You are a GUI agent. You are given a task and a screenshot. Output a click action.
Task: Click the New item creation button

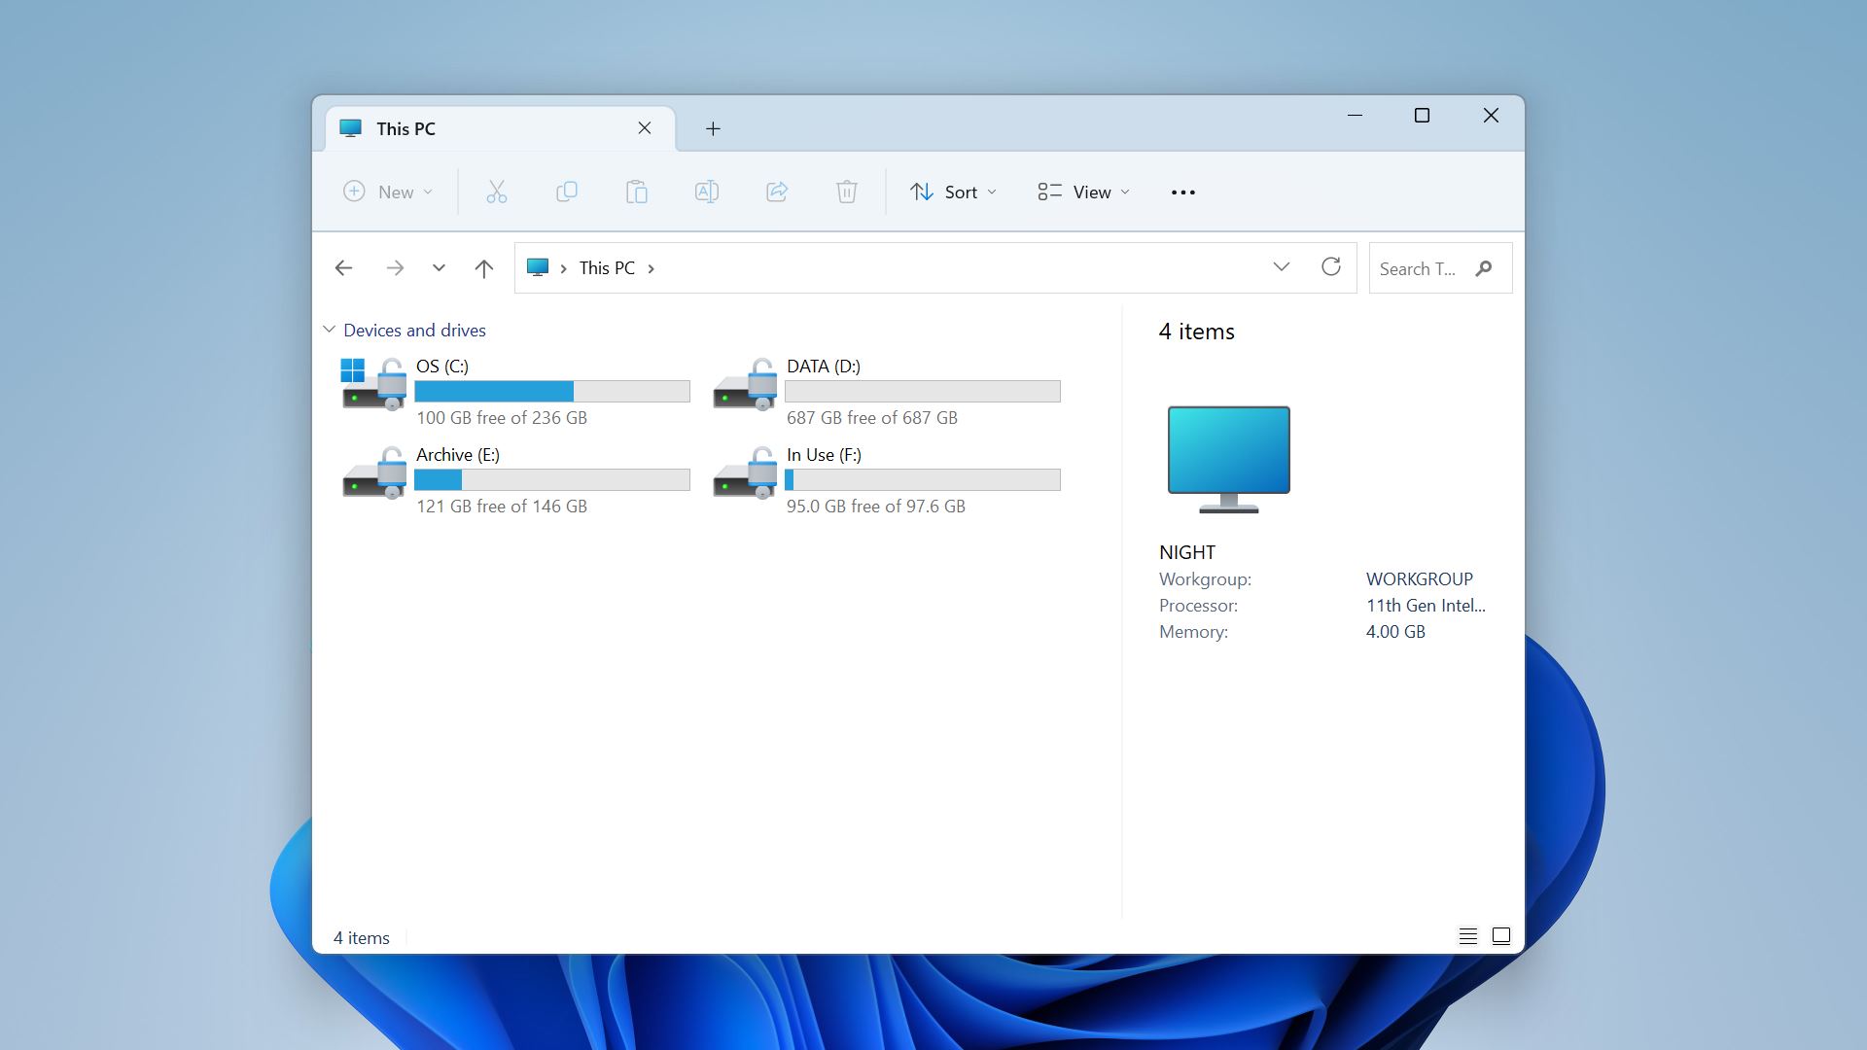[386, 191]
